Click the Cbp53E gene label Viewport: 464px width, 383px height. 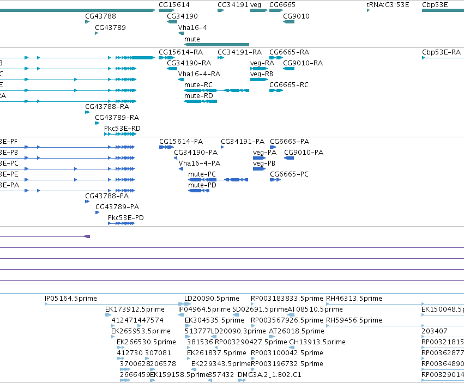coord(435,5)
